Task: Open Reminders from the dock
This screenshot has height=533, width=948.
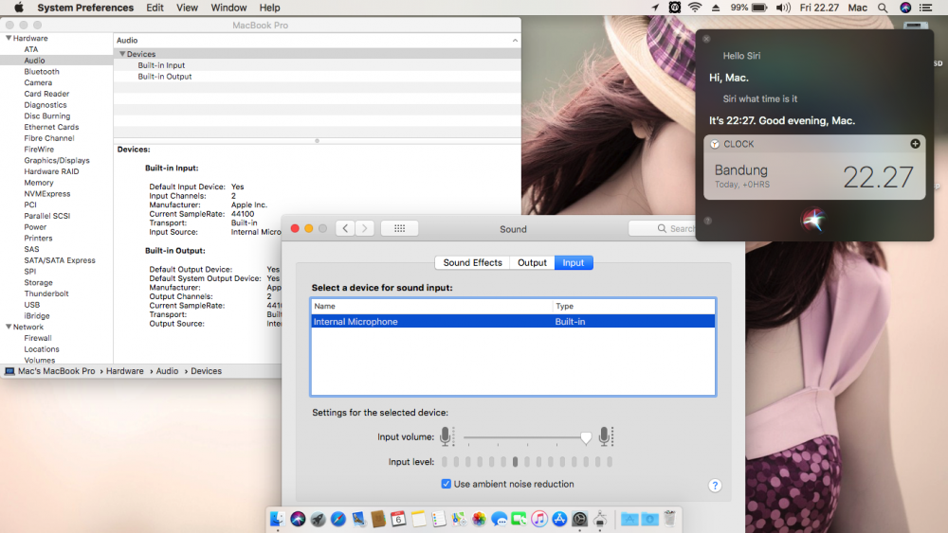Action: (x=439, y=519)
